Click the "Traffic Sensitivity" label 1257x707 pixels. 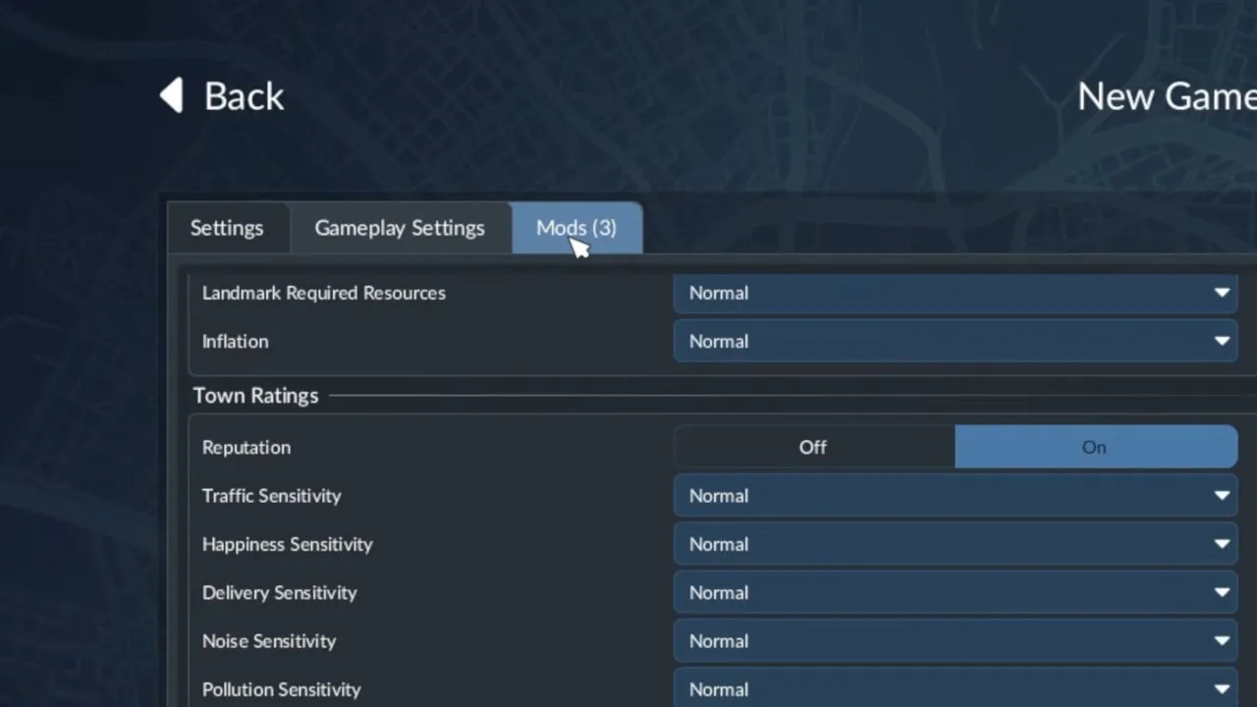click(271, 496)
